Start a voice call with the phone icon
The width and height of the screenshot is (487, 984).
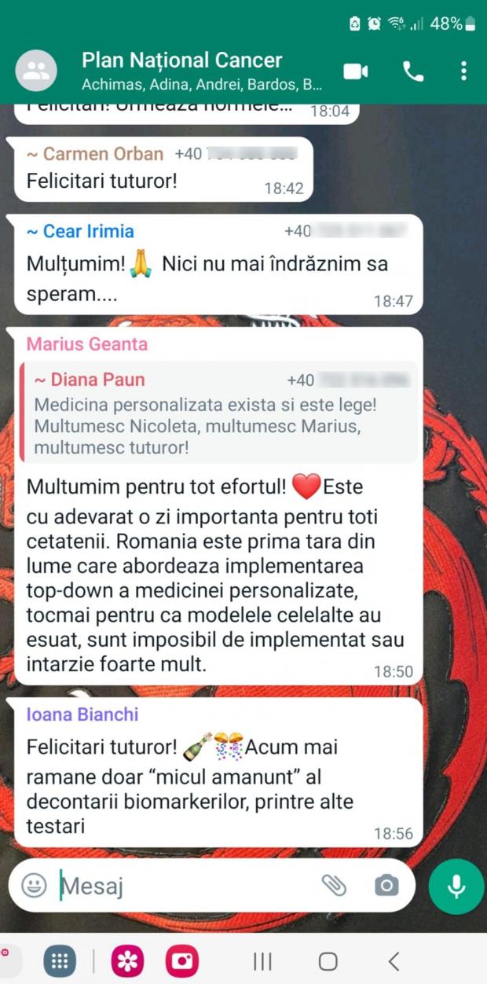tap(413, 72)
